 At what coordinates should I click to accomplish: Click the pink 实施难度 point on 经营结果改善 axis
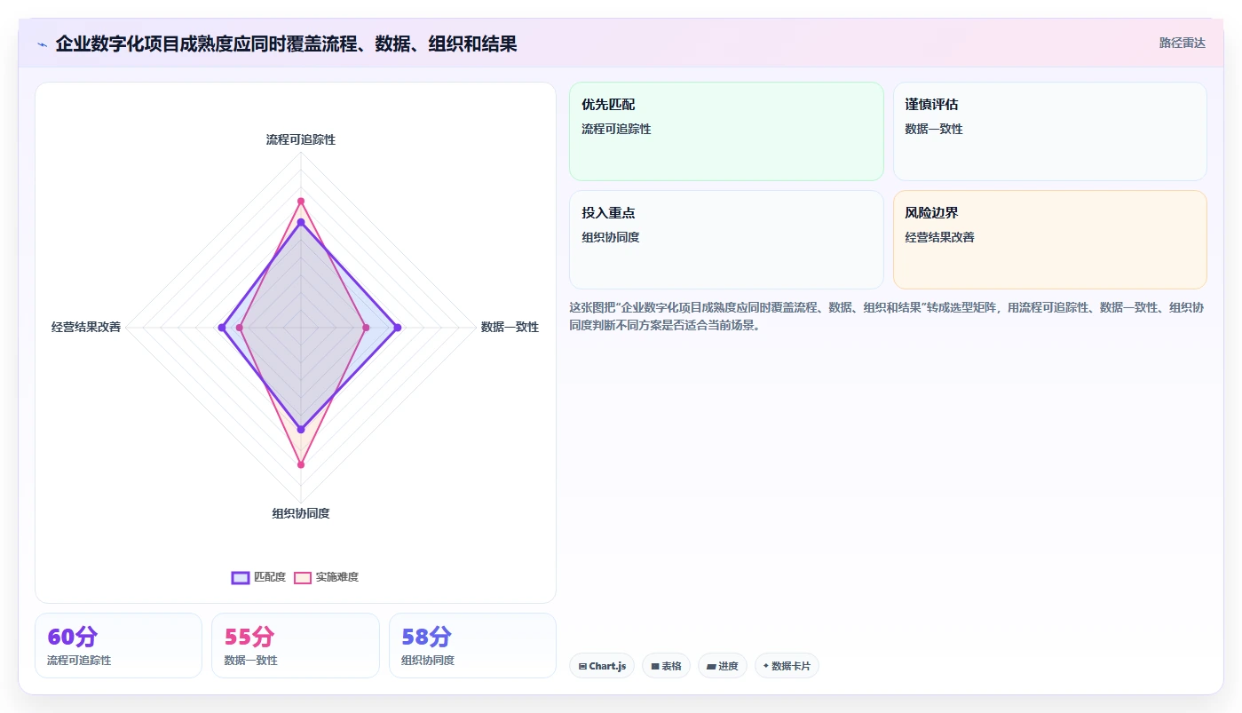[240, 328]
